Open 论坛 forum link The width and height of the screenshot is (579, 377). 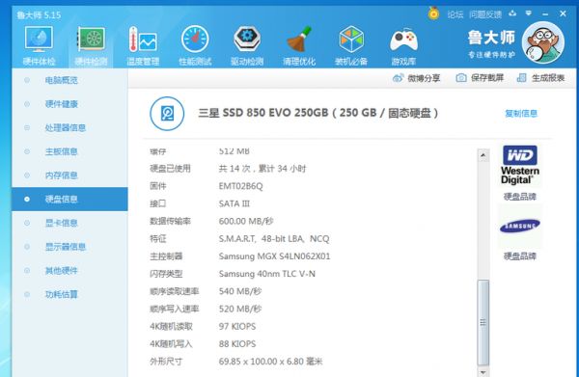[455, 14]
